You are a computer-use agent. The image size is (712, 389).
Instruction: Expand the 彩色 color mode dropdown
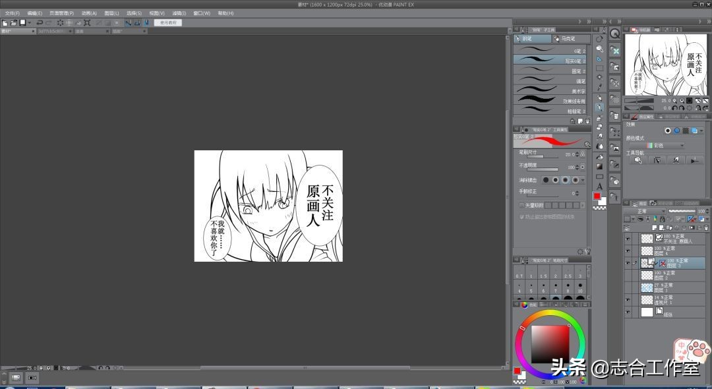[x=665, y=145]
